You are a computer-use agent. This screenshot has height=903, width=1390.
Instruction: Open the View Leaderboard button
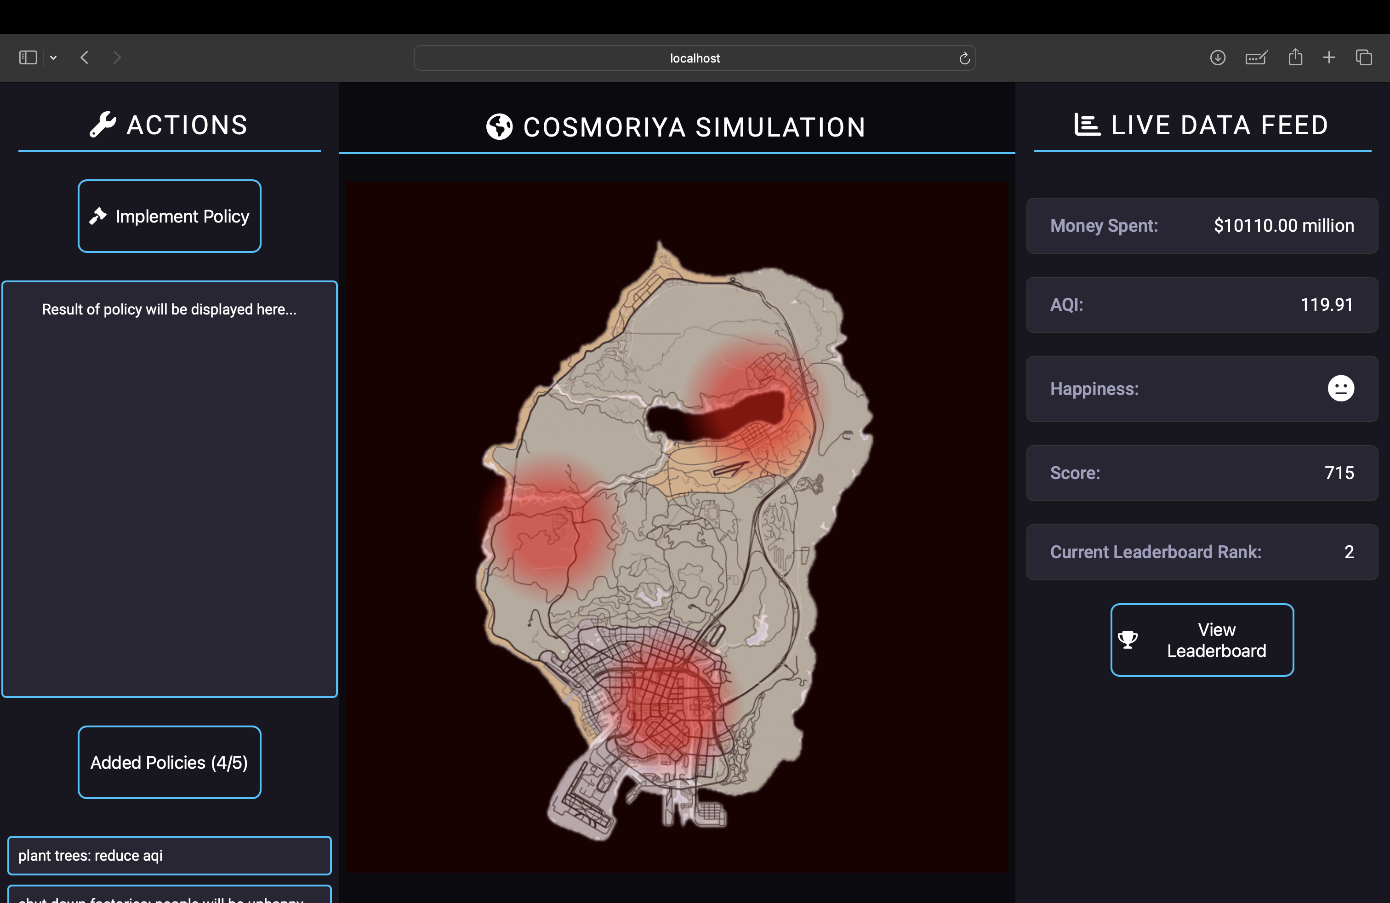click(x=1202, y=640)
